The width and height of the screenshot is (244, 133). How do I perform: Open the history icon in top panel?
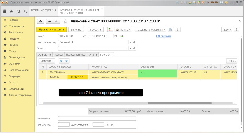[x=18, y=12]
